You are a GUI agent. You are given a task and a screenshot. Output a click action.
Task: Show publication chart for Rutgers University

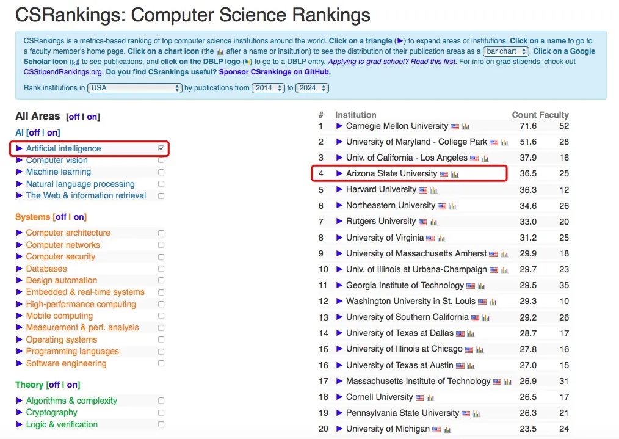click(x=433, y=222)
